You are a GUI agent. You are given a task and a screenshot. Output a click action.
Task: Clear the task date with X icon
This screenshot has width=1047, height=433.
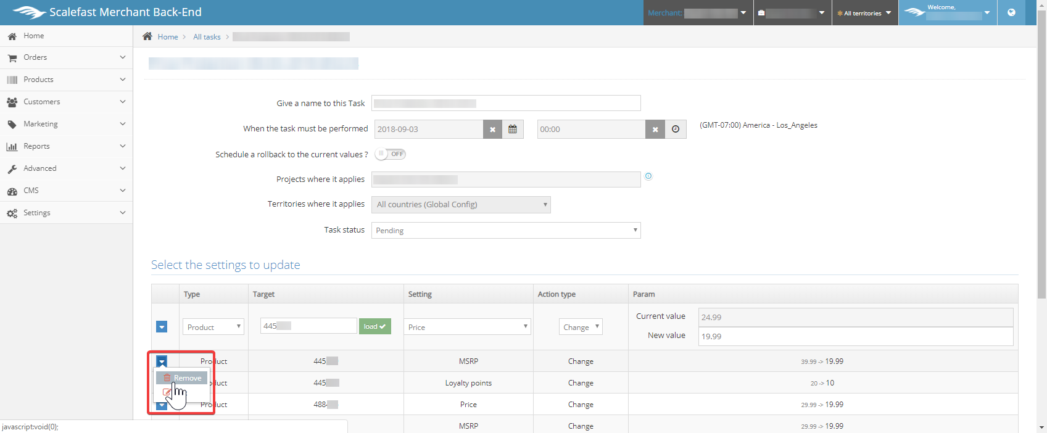point(492,130)
